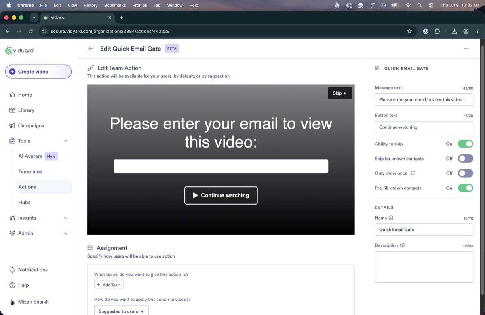Click Mizan Shaikh profile avatar

[x=13, y=302]
